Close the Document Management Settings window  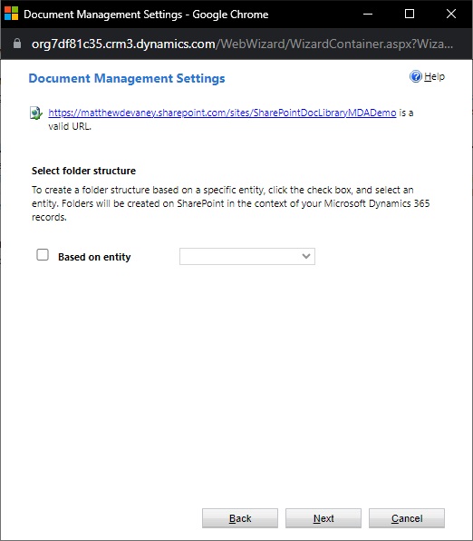[451, 15]
